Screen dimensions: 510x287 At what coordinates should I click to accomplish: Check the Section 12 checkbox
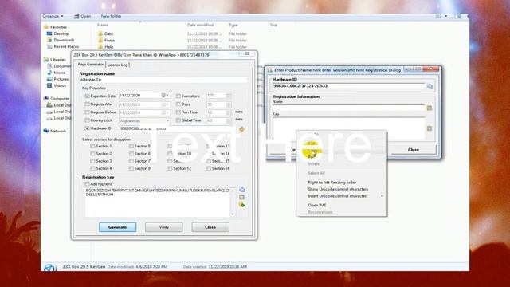tap(170, 168)
